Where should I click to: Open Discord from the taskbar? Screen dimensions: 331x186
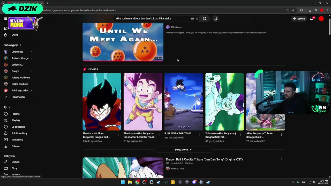[x=194, y=182]
